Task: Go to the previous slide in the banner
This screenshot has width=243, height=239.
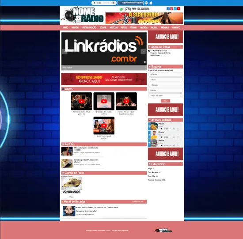Action: pyautogui.click(x=65, y=51)
